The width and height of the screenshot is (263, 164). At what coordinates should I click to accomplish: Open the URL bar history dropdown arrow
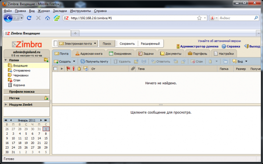tap(205, 18)
